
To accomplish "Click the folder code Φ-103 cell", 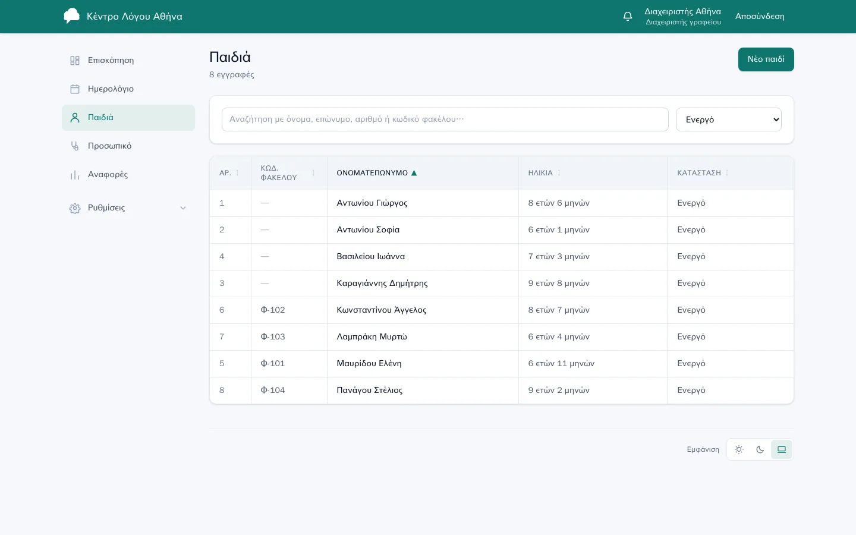I will pyautogui.click(x=289, y=337).
